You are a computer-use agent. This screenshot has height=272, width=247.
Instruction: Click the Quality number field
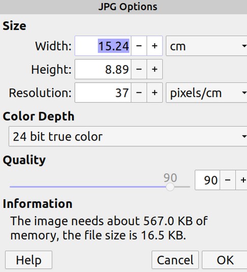207,180
